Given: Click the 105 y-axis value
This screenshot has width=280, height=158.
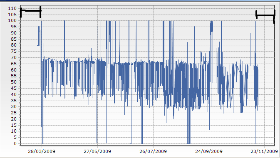Looking at the screenshot, I should point(12,15).
